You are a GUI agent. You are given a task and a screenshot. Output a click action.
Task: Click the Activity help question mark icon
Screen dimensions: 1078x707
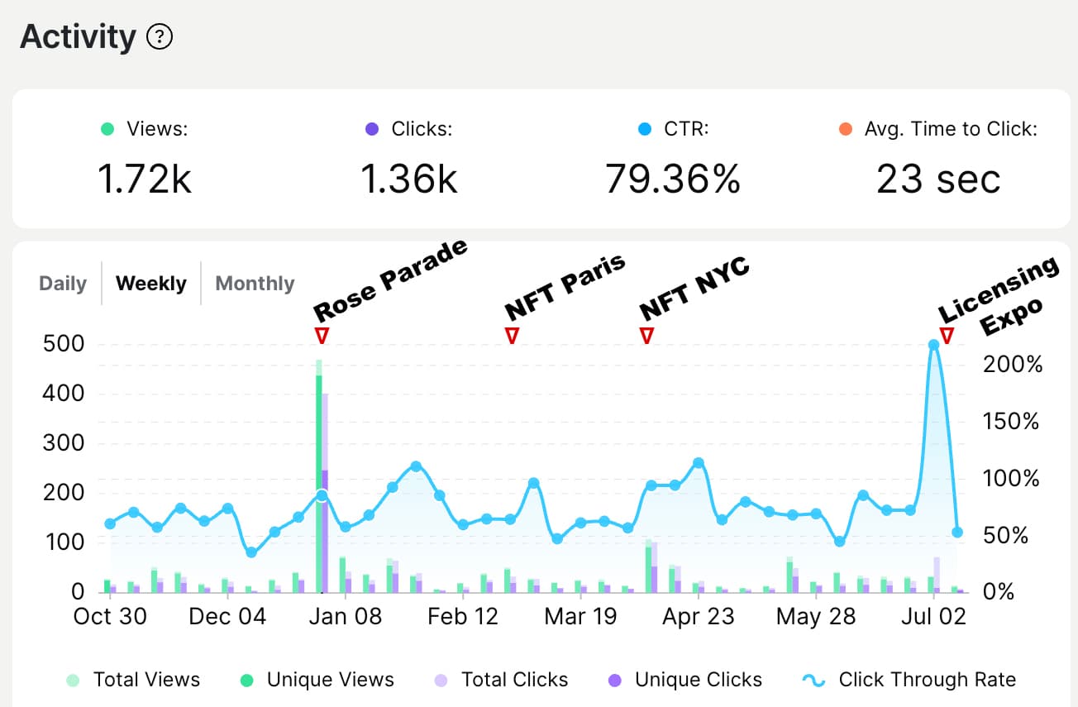tap(159, 37)
